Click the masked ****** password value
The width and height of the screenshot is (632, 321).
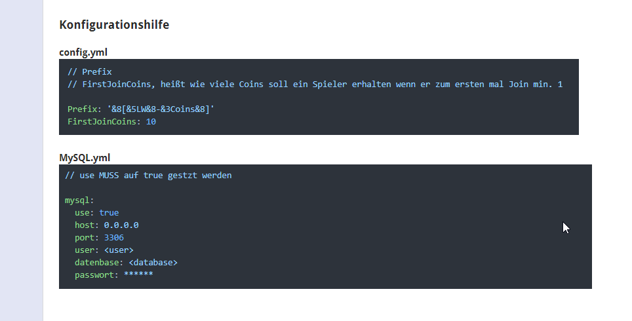click(x=138, y=275)
